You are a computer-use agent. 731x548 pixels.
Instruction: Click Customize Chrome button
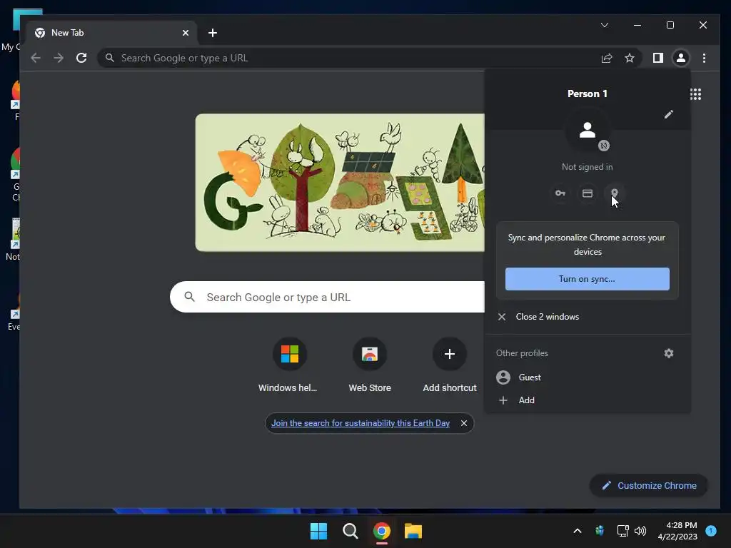(x=649, y=485)
